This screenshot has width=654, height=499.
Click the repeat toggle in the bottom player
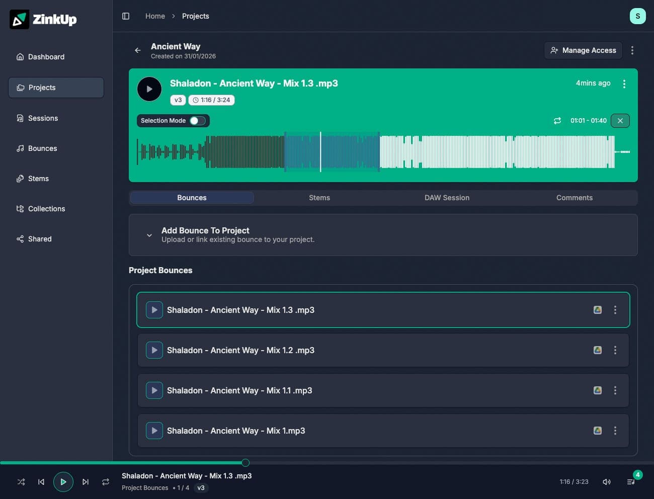[106, 481]
